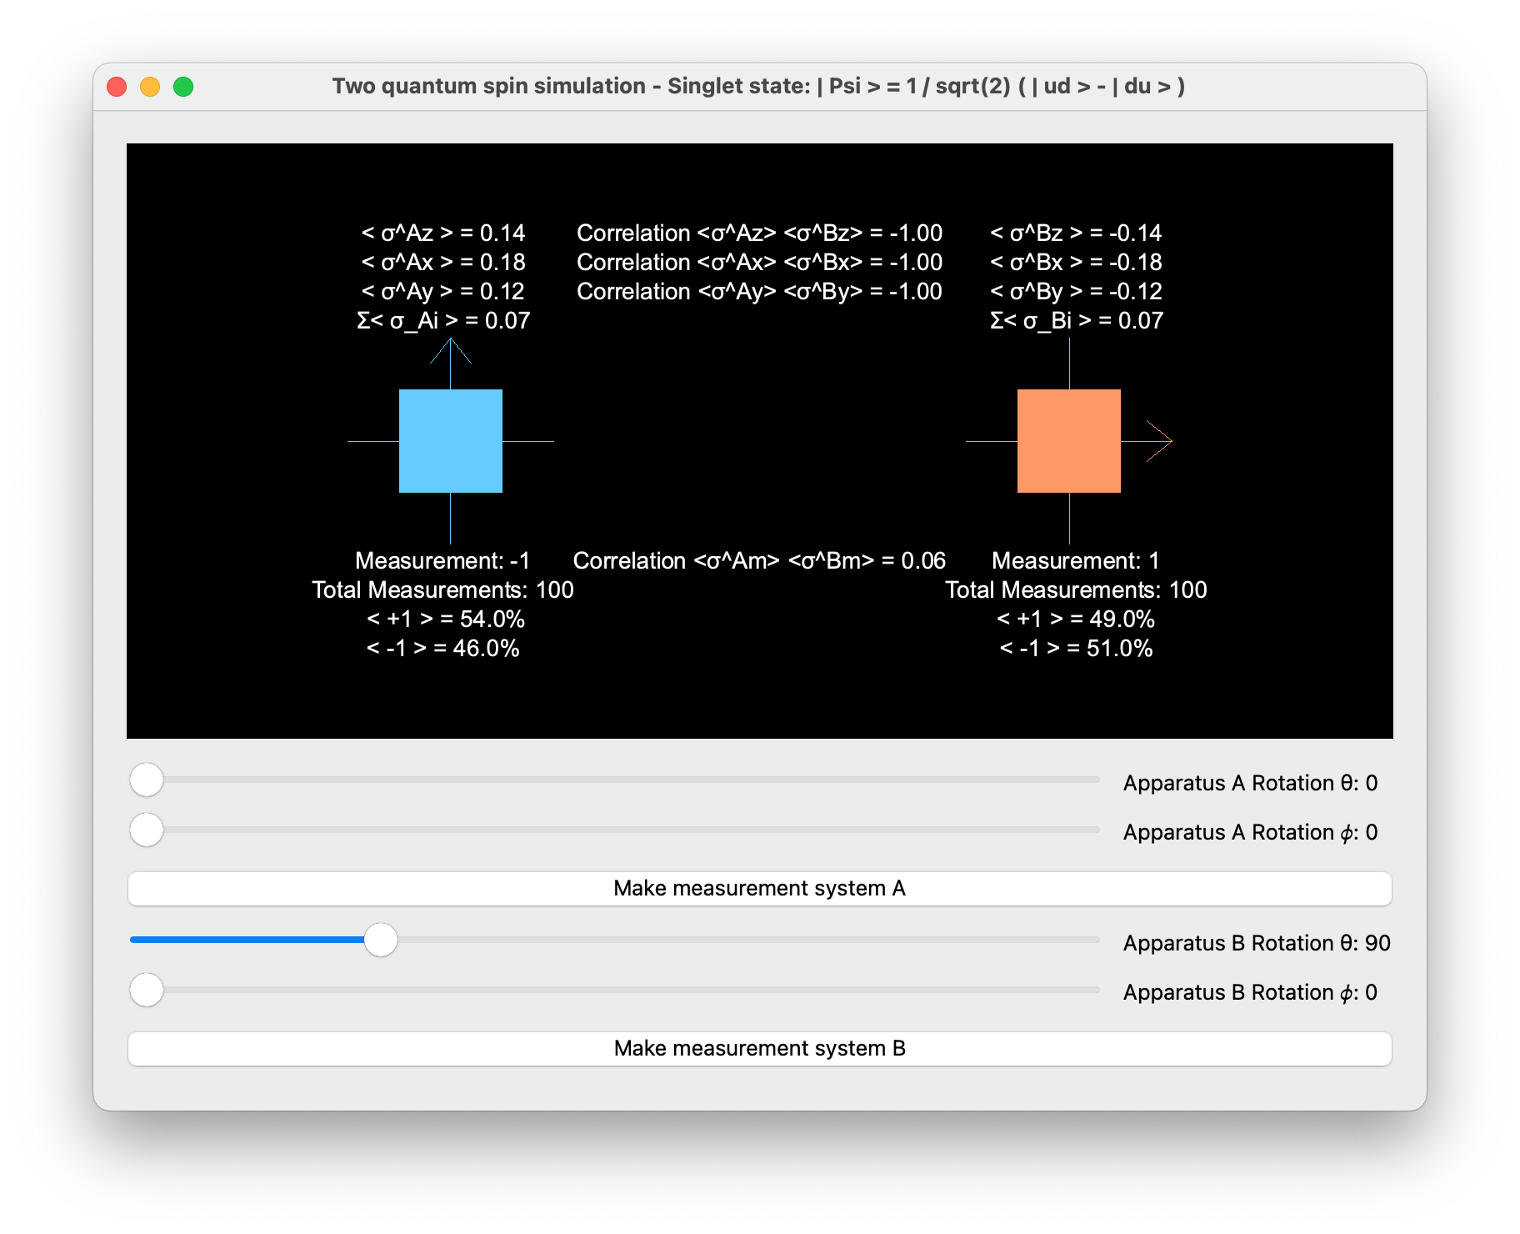The width and height of the screenshot is (1520, 1234).
Task: Click 'Apparatus A Rotation ϕ: 0' label
Action: 1250,832
